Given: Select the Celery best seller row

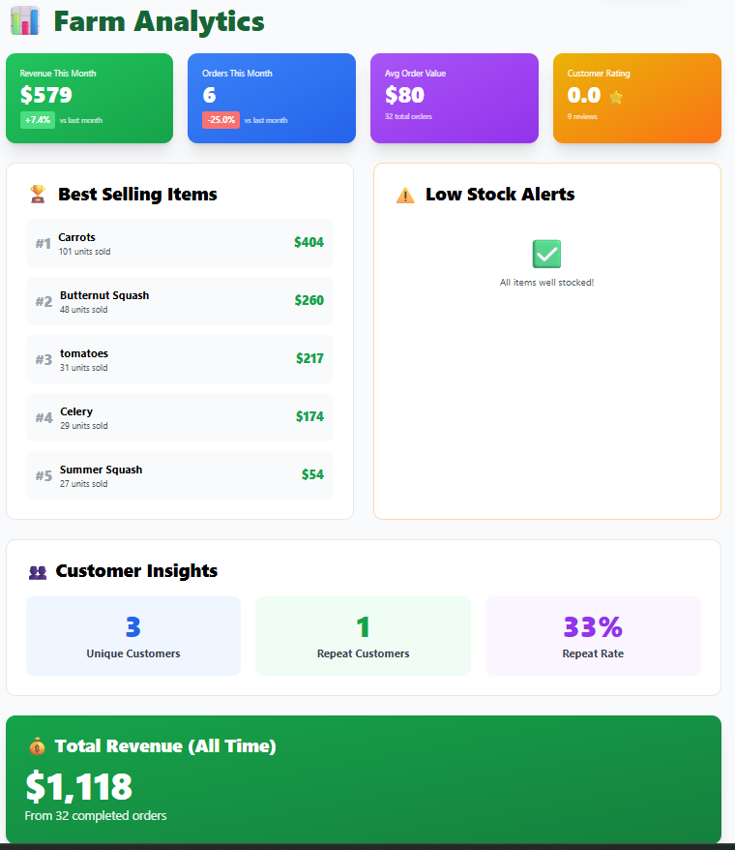Looking at the screenshot, I should (180, 417).
